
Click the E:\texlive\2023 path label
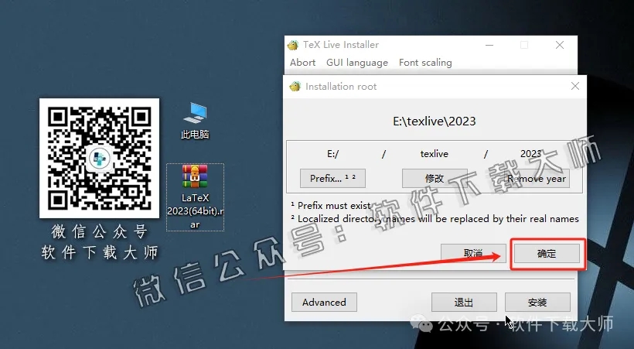coord(434,121)
